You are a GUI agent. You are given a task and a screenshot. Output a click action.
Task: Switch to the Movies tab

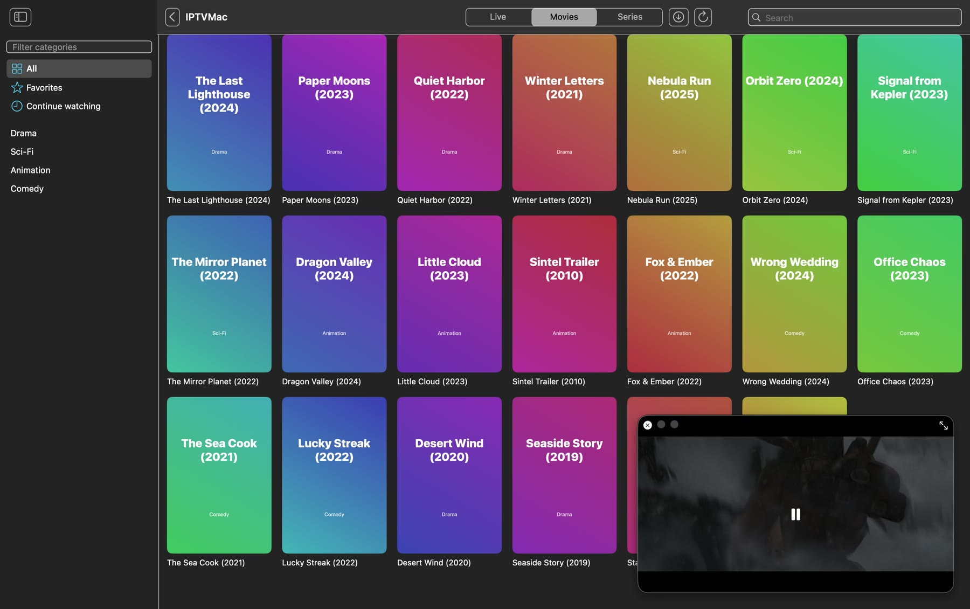(x=564, y=17)
